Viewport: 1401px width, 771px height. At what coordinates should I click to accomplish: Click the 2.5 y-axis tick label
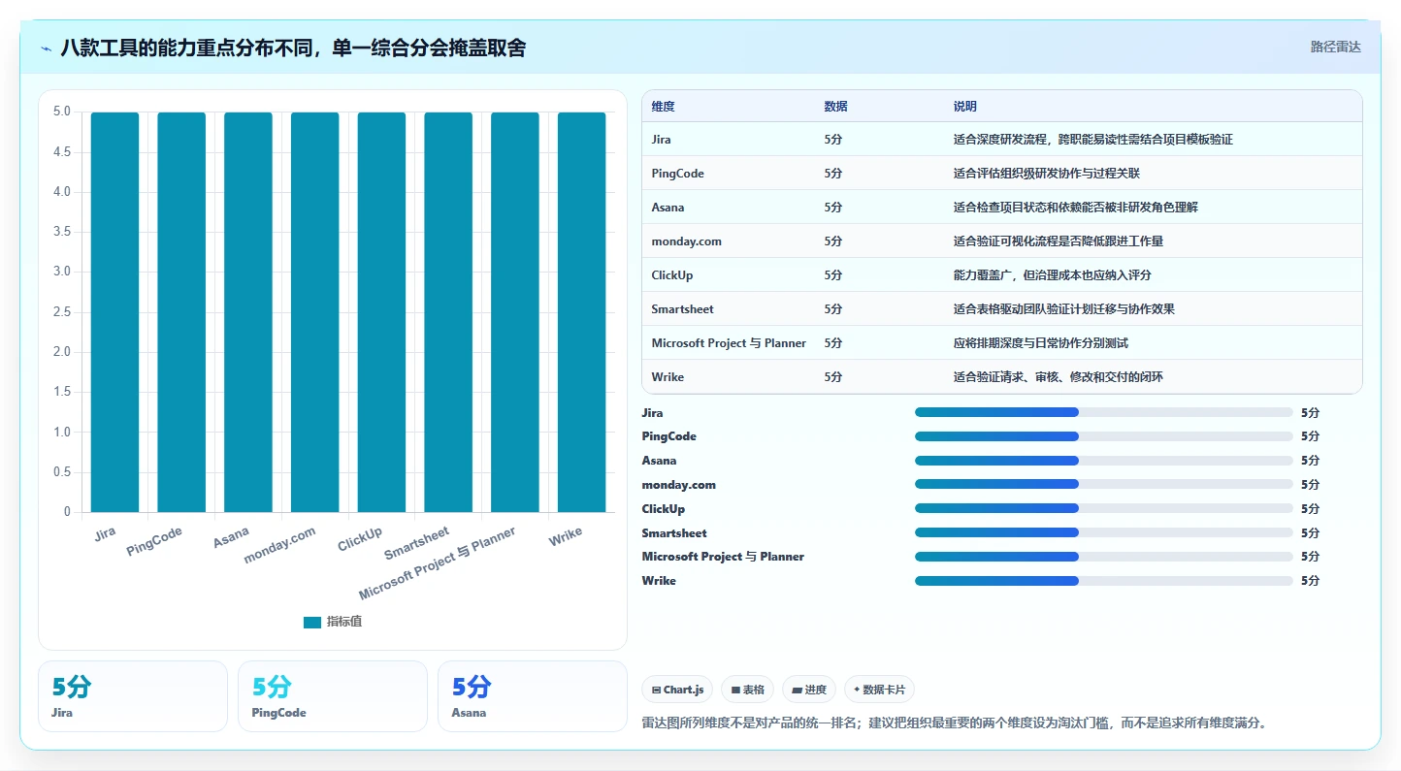62,311
